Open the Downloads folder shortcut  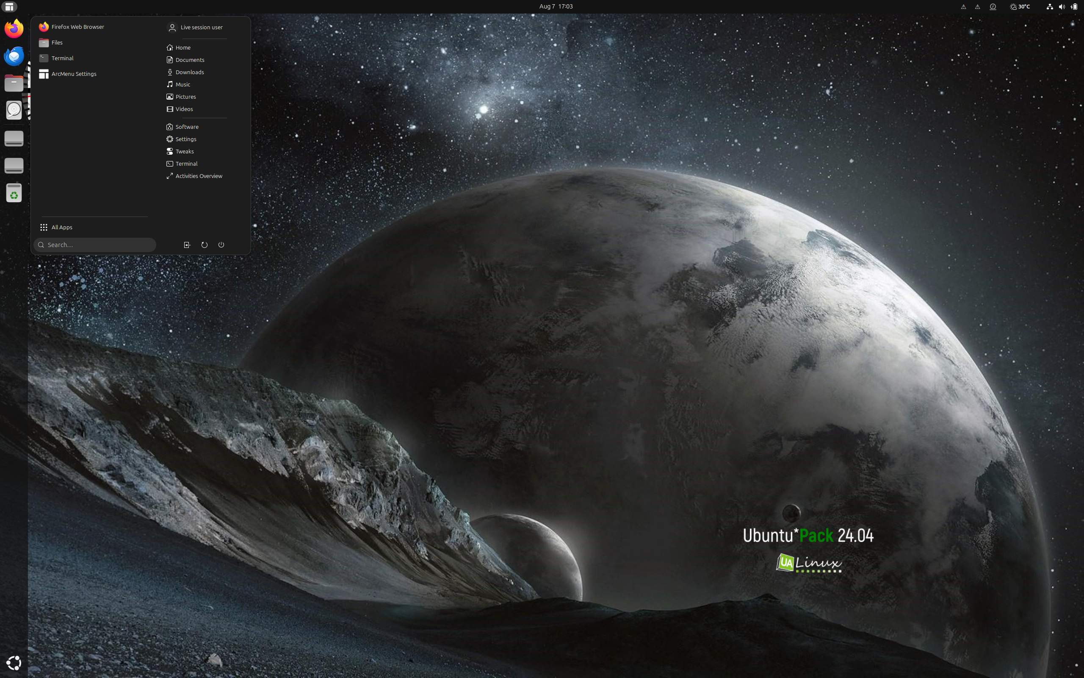click(x=204, y=72)
